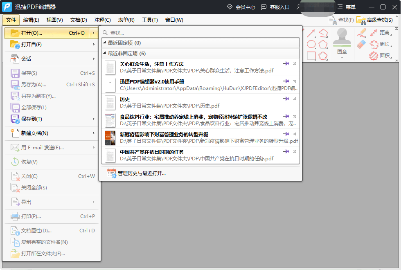401x270 pixels.
Task: Click the 保存(S) floppy disk icon
Action: click(15, 73)
